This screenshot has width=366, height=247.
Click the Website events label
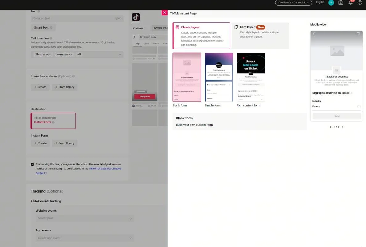point(46,211)
